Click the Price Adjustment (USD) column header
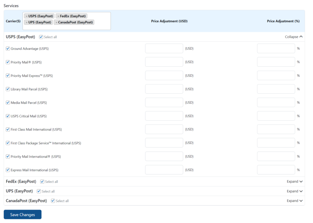This screenshot has height=223, width=313. (x=169, y=21)
